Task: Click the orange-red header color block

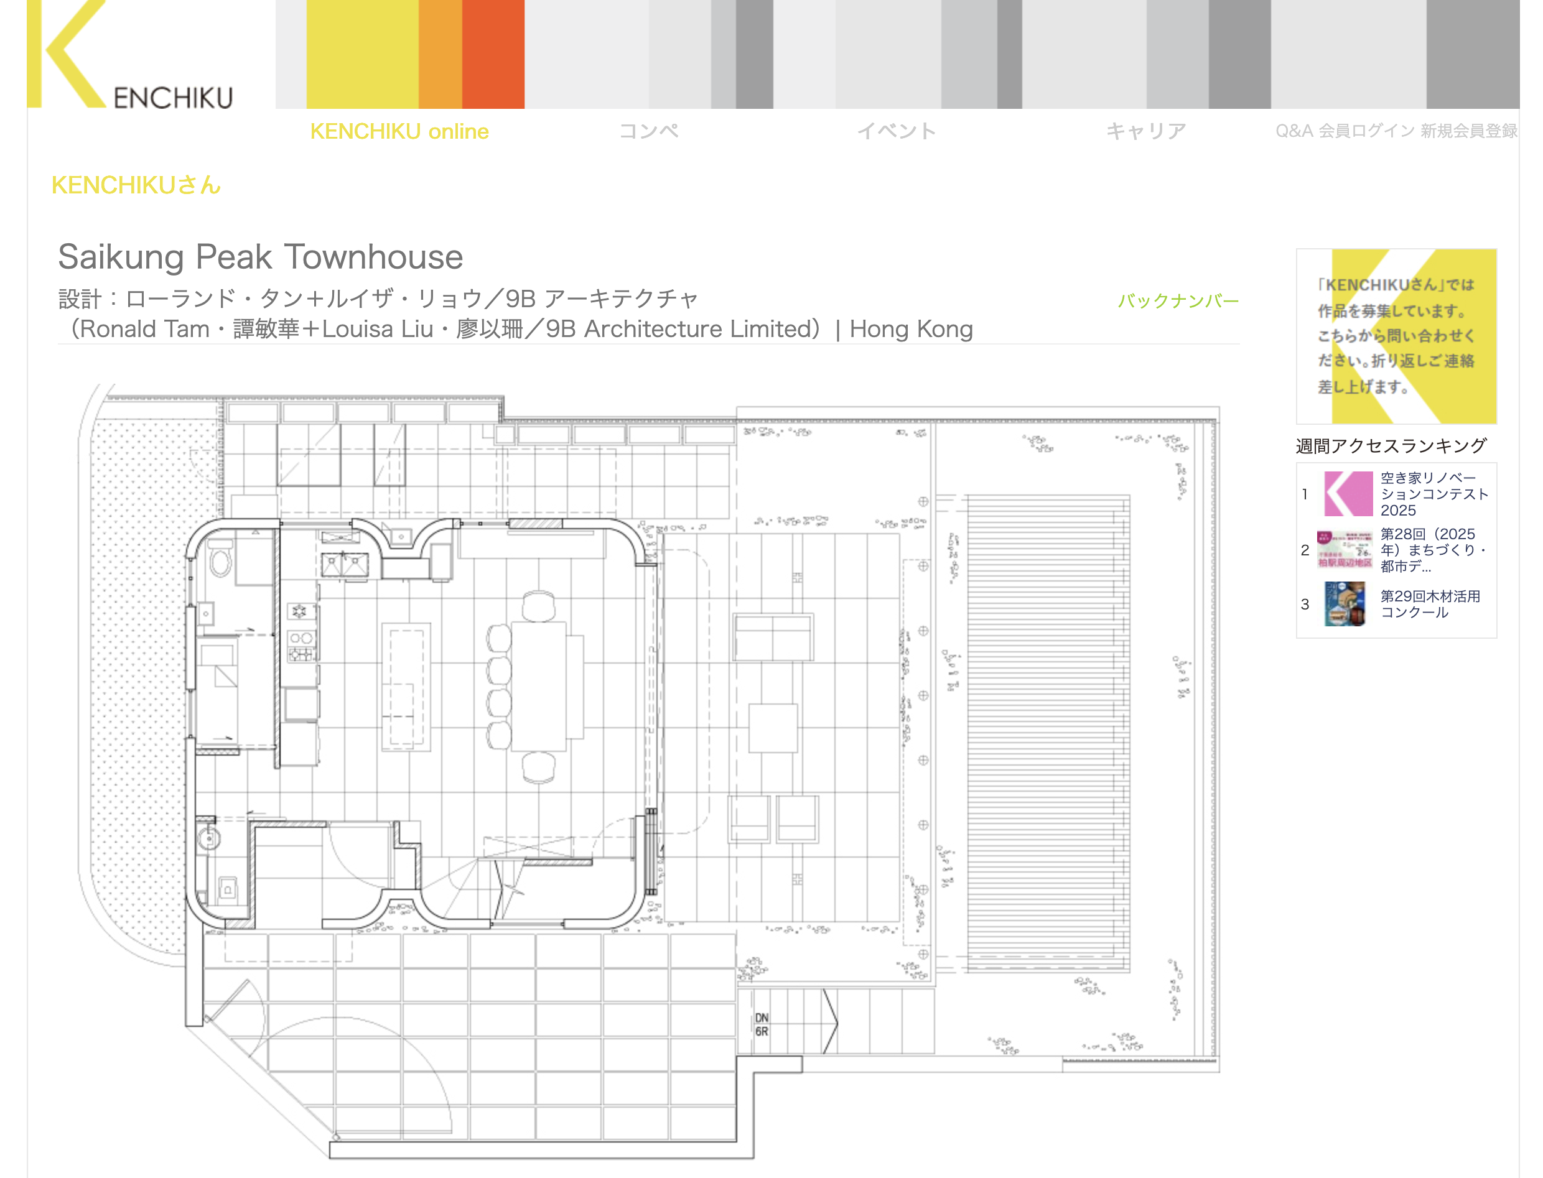Action: pos(492,55)
